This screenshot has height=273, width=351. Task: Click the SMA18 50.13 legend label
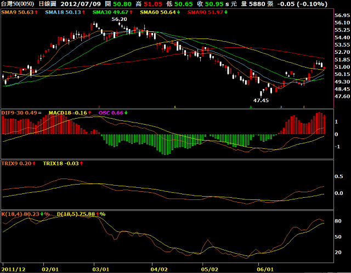63,12
